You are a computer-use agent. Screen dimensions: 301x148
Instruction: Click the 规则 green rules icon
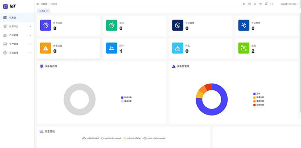click(x=243, y=48)
